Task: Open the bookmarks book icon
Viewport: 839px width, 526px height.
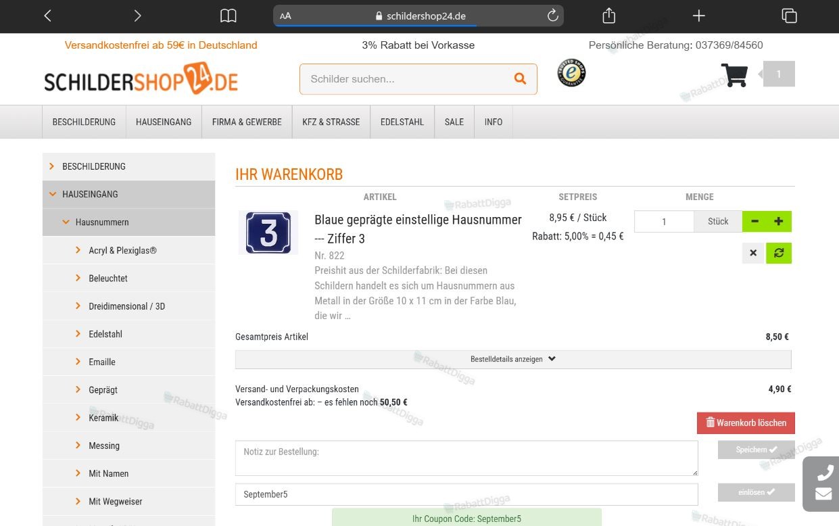Action: tap(229, 16)
